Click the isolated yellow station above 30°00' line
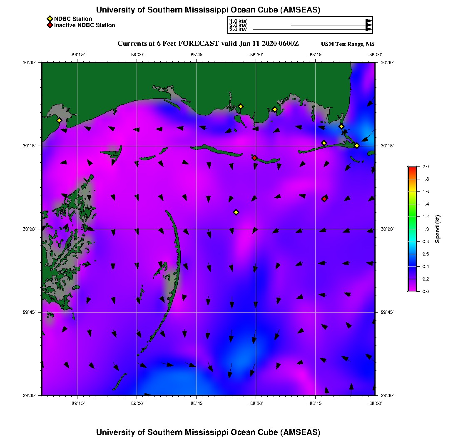This screenshot has width=458, height=437. click(236, 212)
